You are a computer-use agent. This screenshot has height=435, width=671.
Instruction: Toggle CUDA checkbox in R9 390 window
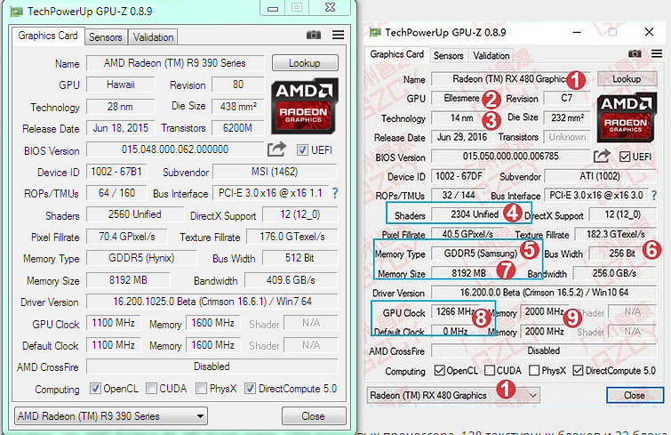(151, 389)
